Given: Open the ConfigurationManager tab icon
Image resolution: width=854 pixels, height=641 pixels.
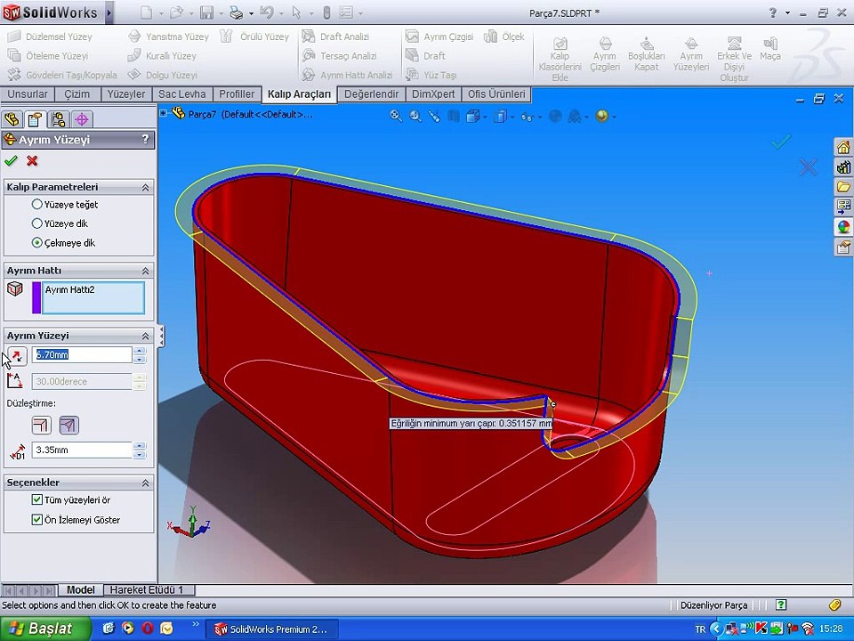Looking at the screenshot, I should click(59, 118).
